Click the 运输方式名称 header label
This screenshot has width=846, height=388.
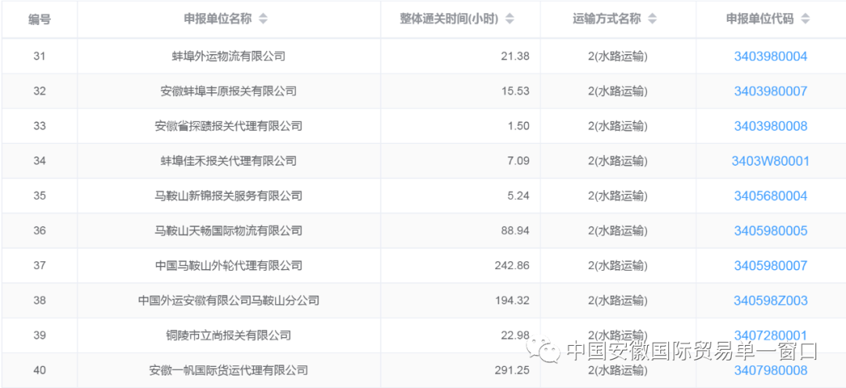click(x=607, y=19)
